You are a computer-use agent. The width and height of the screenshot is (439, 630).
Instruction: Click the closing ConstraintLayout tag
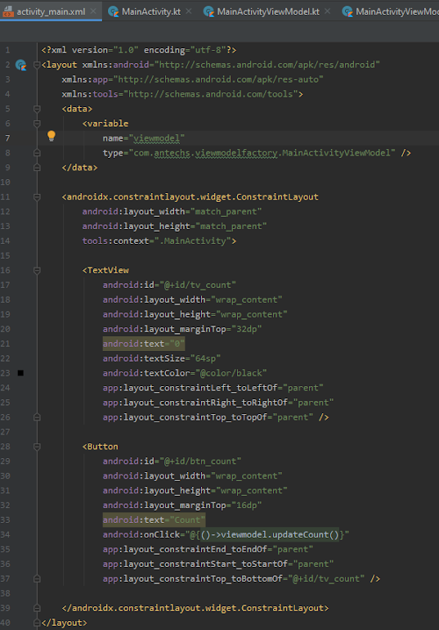pos(195,608)
